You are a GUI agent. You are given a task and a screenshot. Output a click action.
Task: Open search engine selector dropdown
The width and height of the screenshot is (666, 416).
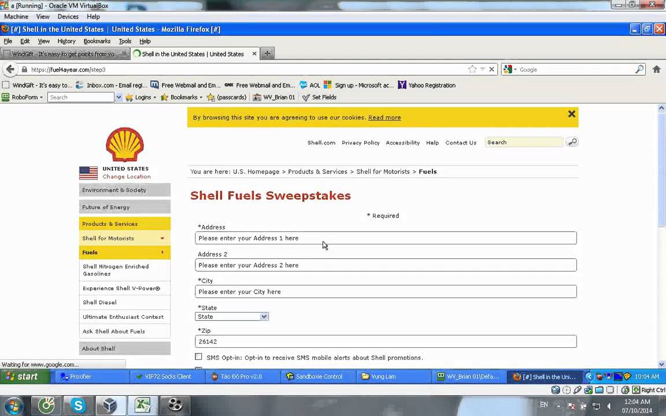coord(510,69)
